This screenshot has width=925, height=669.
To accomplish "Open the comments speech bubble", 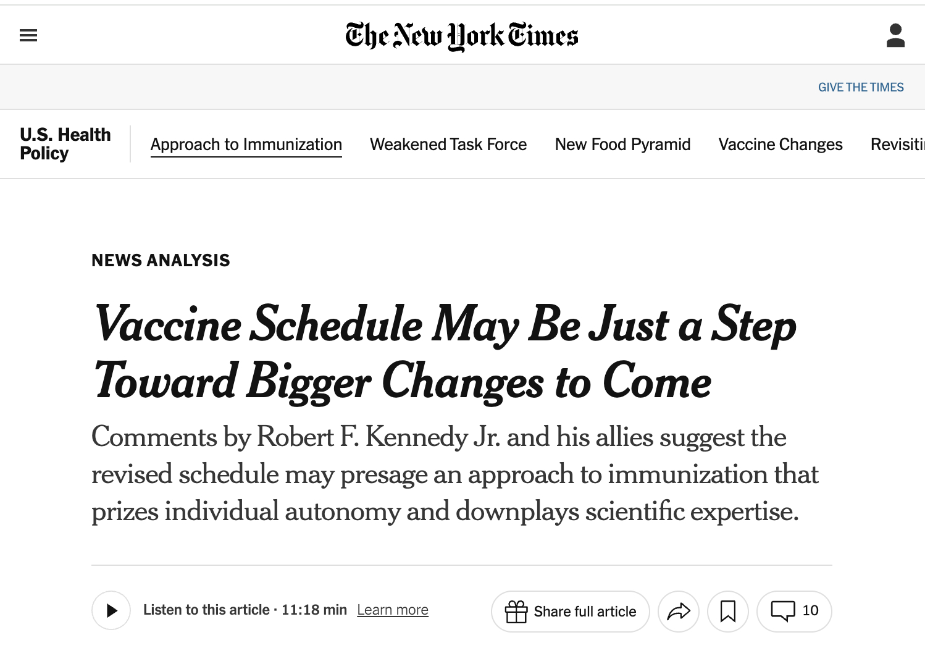I will tap(794, 611).
